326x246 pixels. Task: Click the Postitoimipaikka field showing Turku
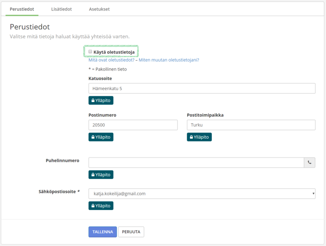(x=251, y=125)
